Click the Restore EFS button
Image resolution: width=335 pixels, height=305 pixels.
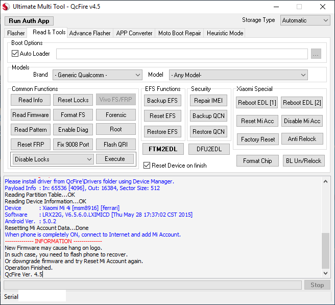pyautogui.click(x=162, y=132)
